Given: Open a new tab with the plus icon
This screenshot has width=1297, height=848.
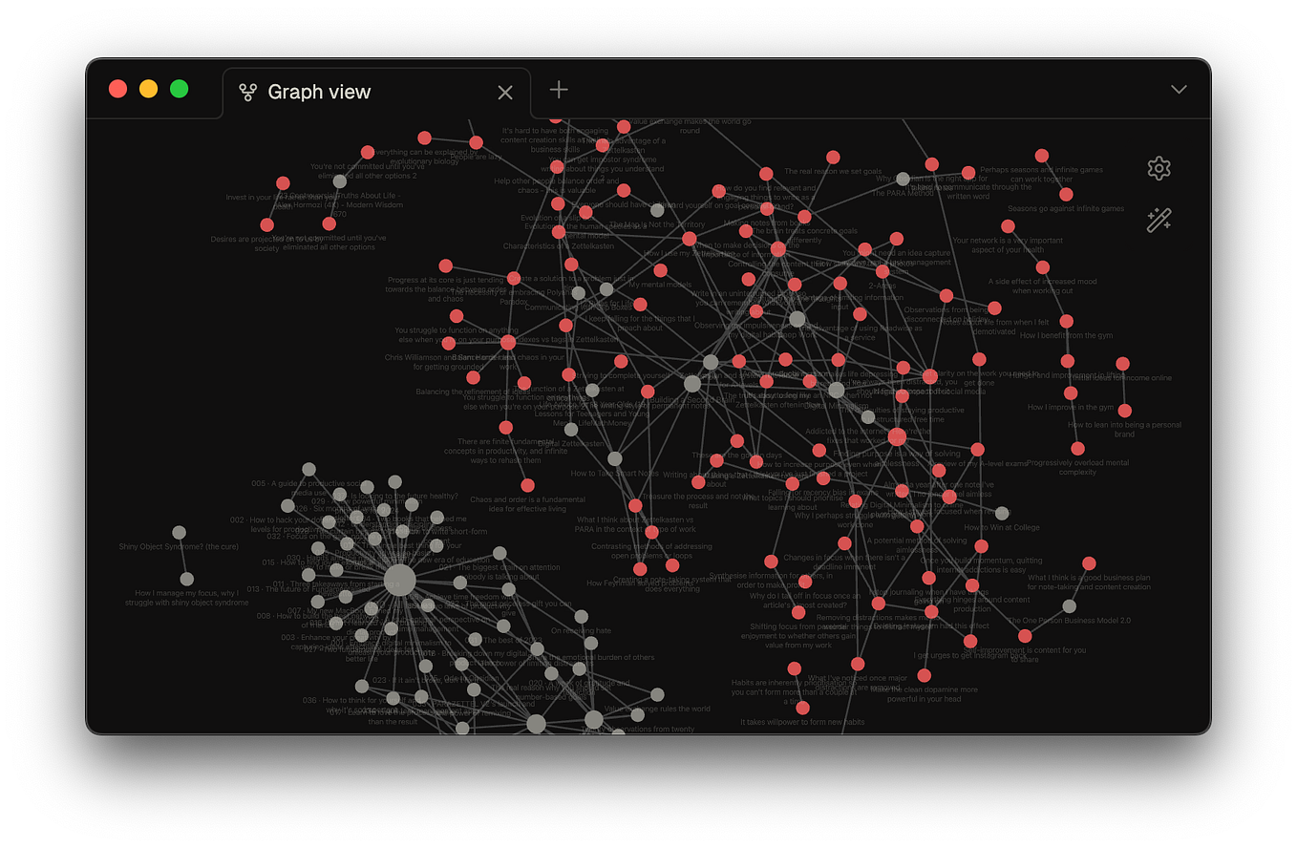Looking at the screenshot, I should pos(558,89).
